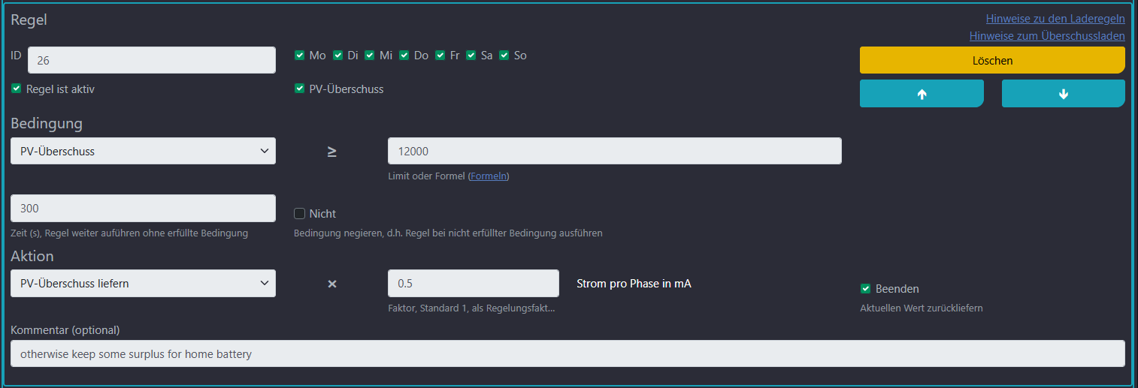This screenshot has width=1138, height=388.
Task: Open the Formeln link
Action: [489, 176]
